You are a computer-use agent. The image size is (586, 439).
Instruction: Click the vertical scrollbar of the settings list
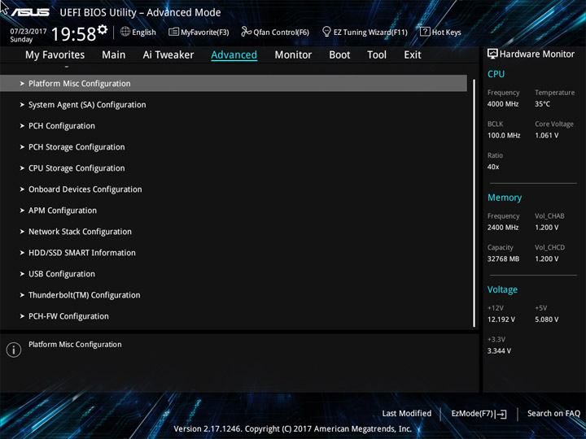click(x=474, y=202)
